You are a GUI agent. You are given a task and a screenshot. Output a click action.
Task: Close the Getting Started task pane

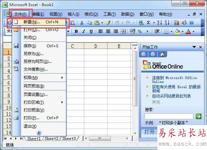pos(200,47)
